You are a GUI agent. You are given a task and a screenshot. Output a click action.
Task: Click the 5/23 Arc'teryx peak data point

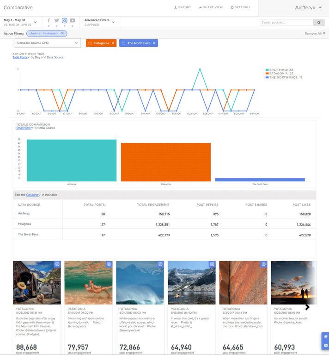(x=200, y=68)
